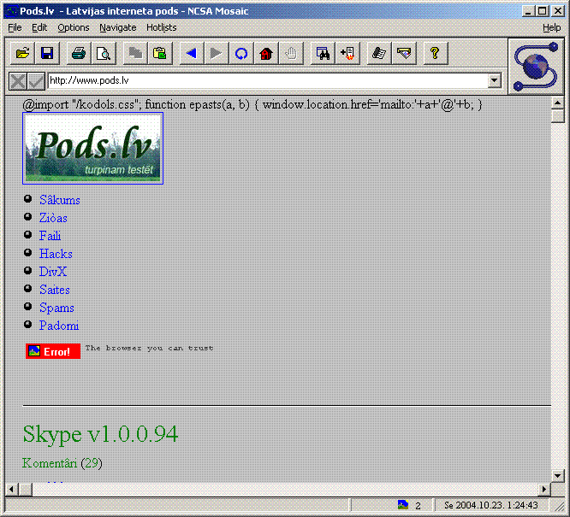The height and width of the screenshot is (517, 570).
Task: Minimize the Mosaic window
Action: [x=528, y=11]
